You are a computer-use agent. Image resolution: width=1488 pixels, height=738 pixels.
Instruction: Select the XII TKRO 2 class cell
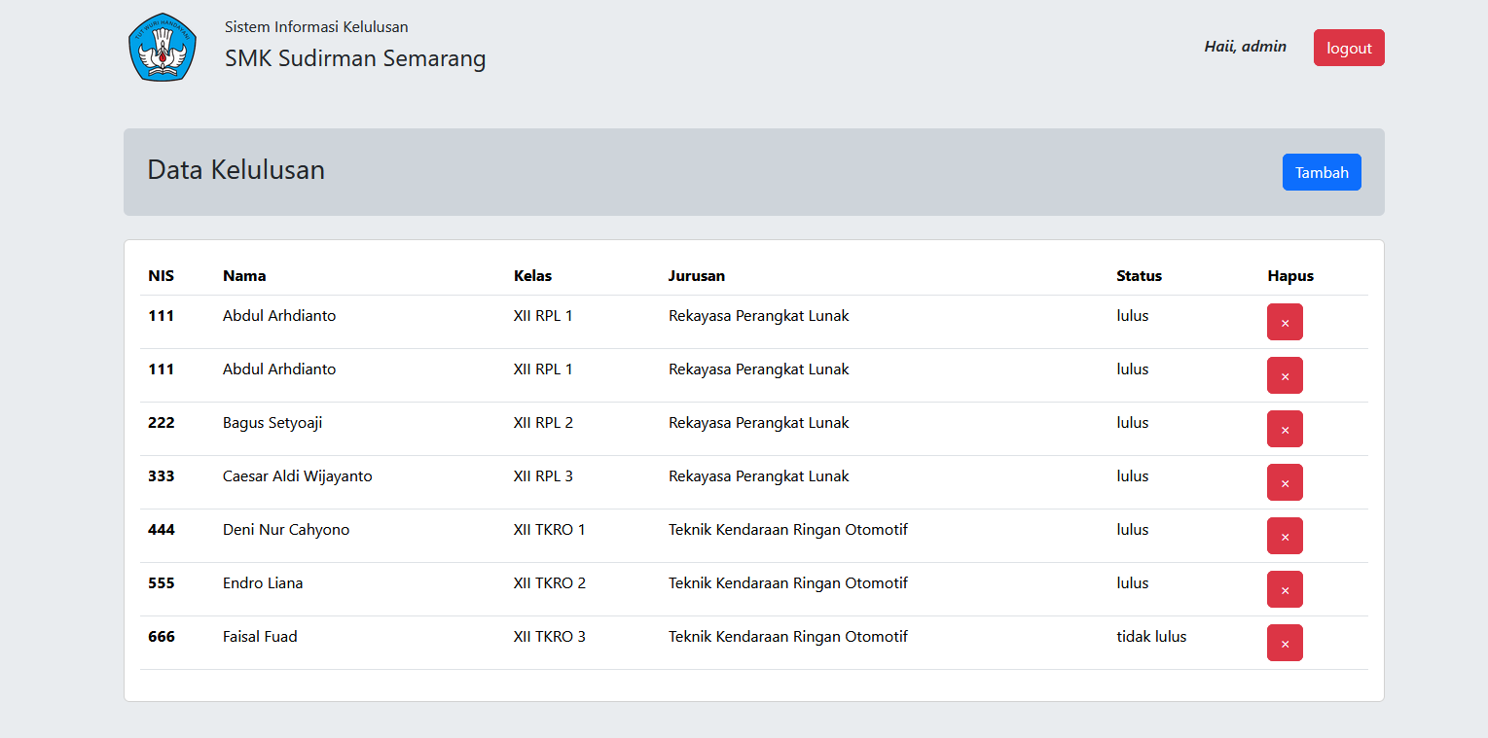click(549, 583)
